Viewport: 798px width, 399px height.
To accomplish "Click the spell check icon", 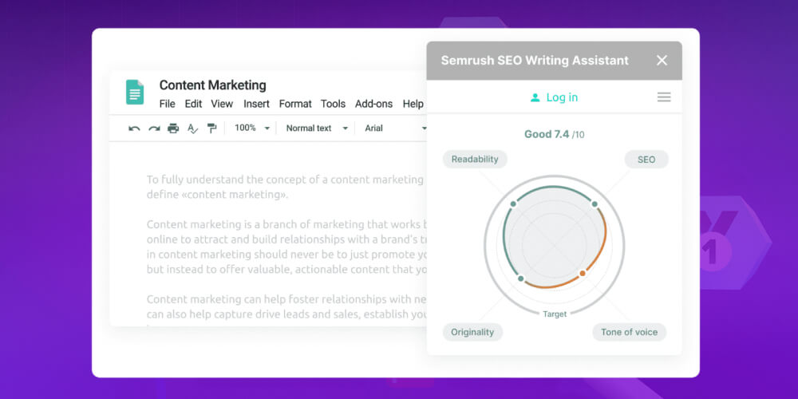I will click(x=192, y=128).
